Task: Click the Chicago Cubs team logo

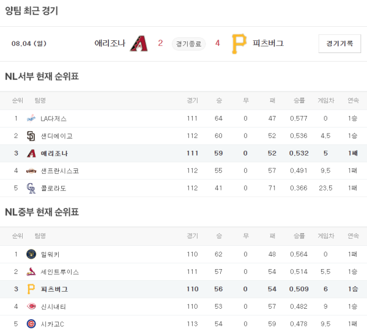Action: click(31, 323)
